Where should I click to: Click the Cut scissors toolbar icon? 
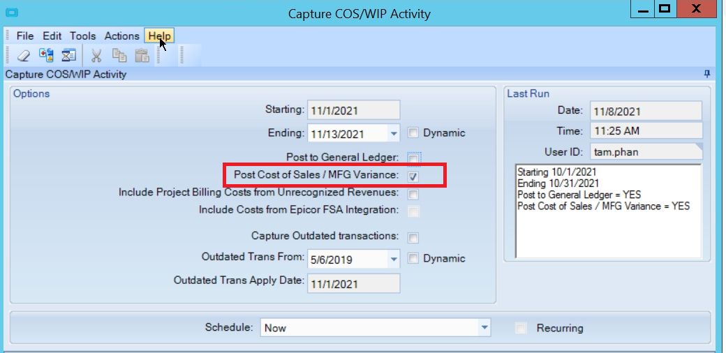96,56
